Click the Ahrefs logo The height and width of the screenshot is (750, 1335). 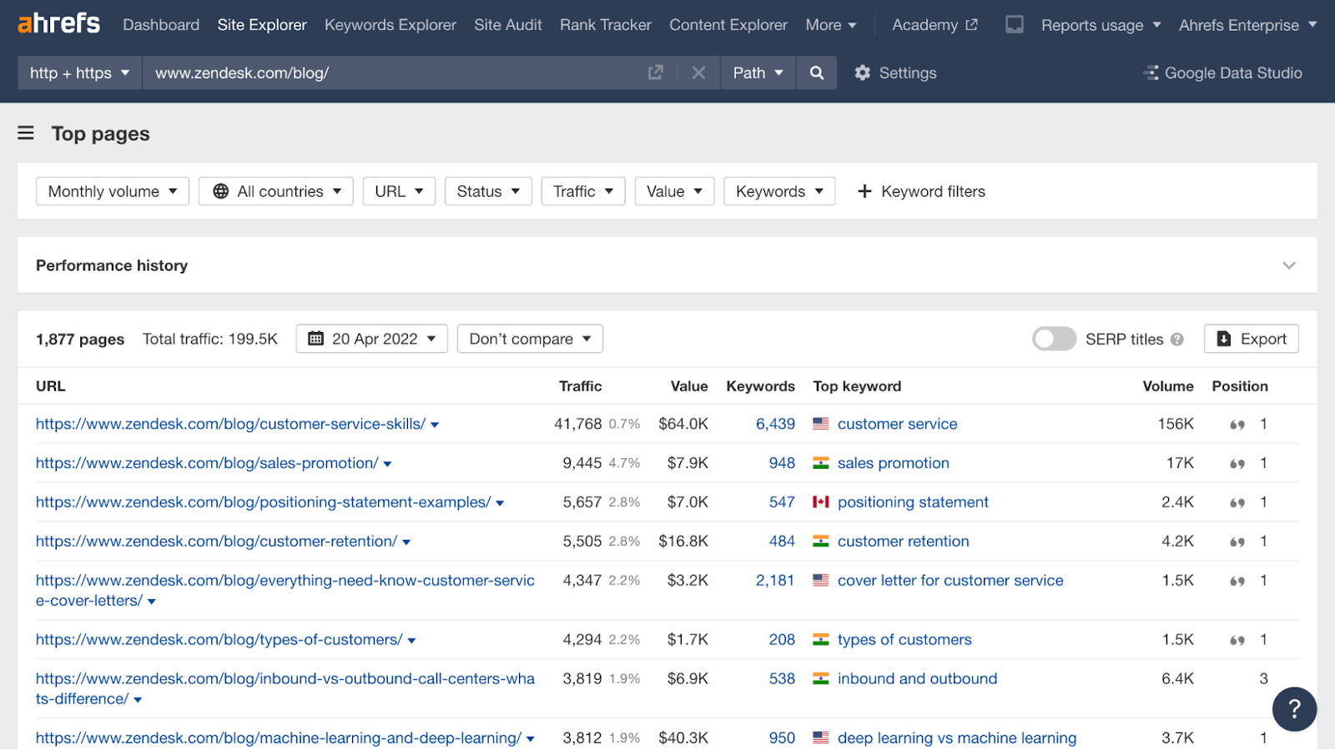click(x=58, y=23)
